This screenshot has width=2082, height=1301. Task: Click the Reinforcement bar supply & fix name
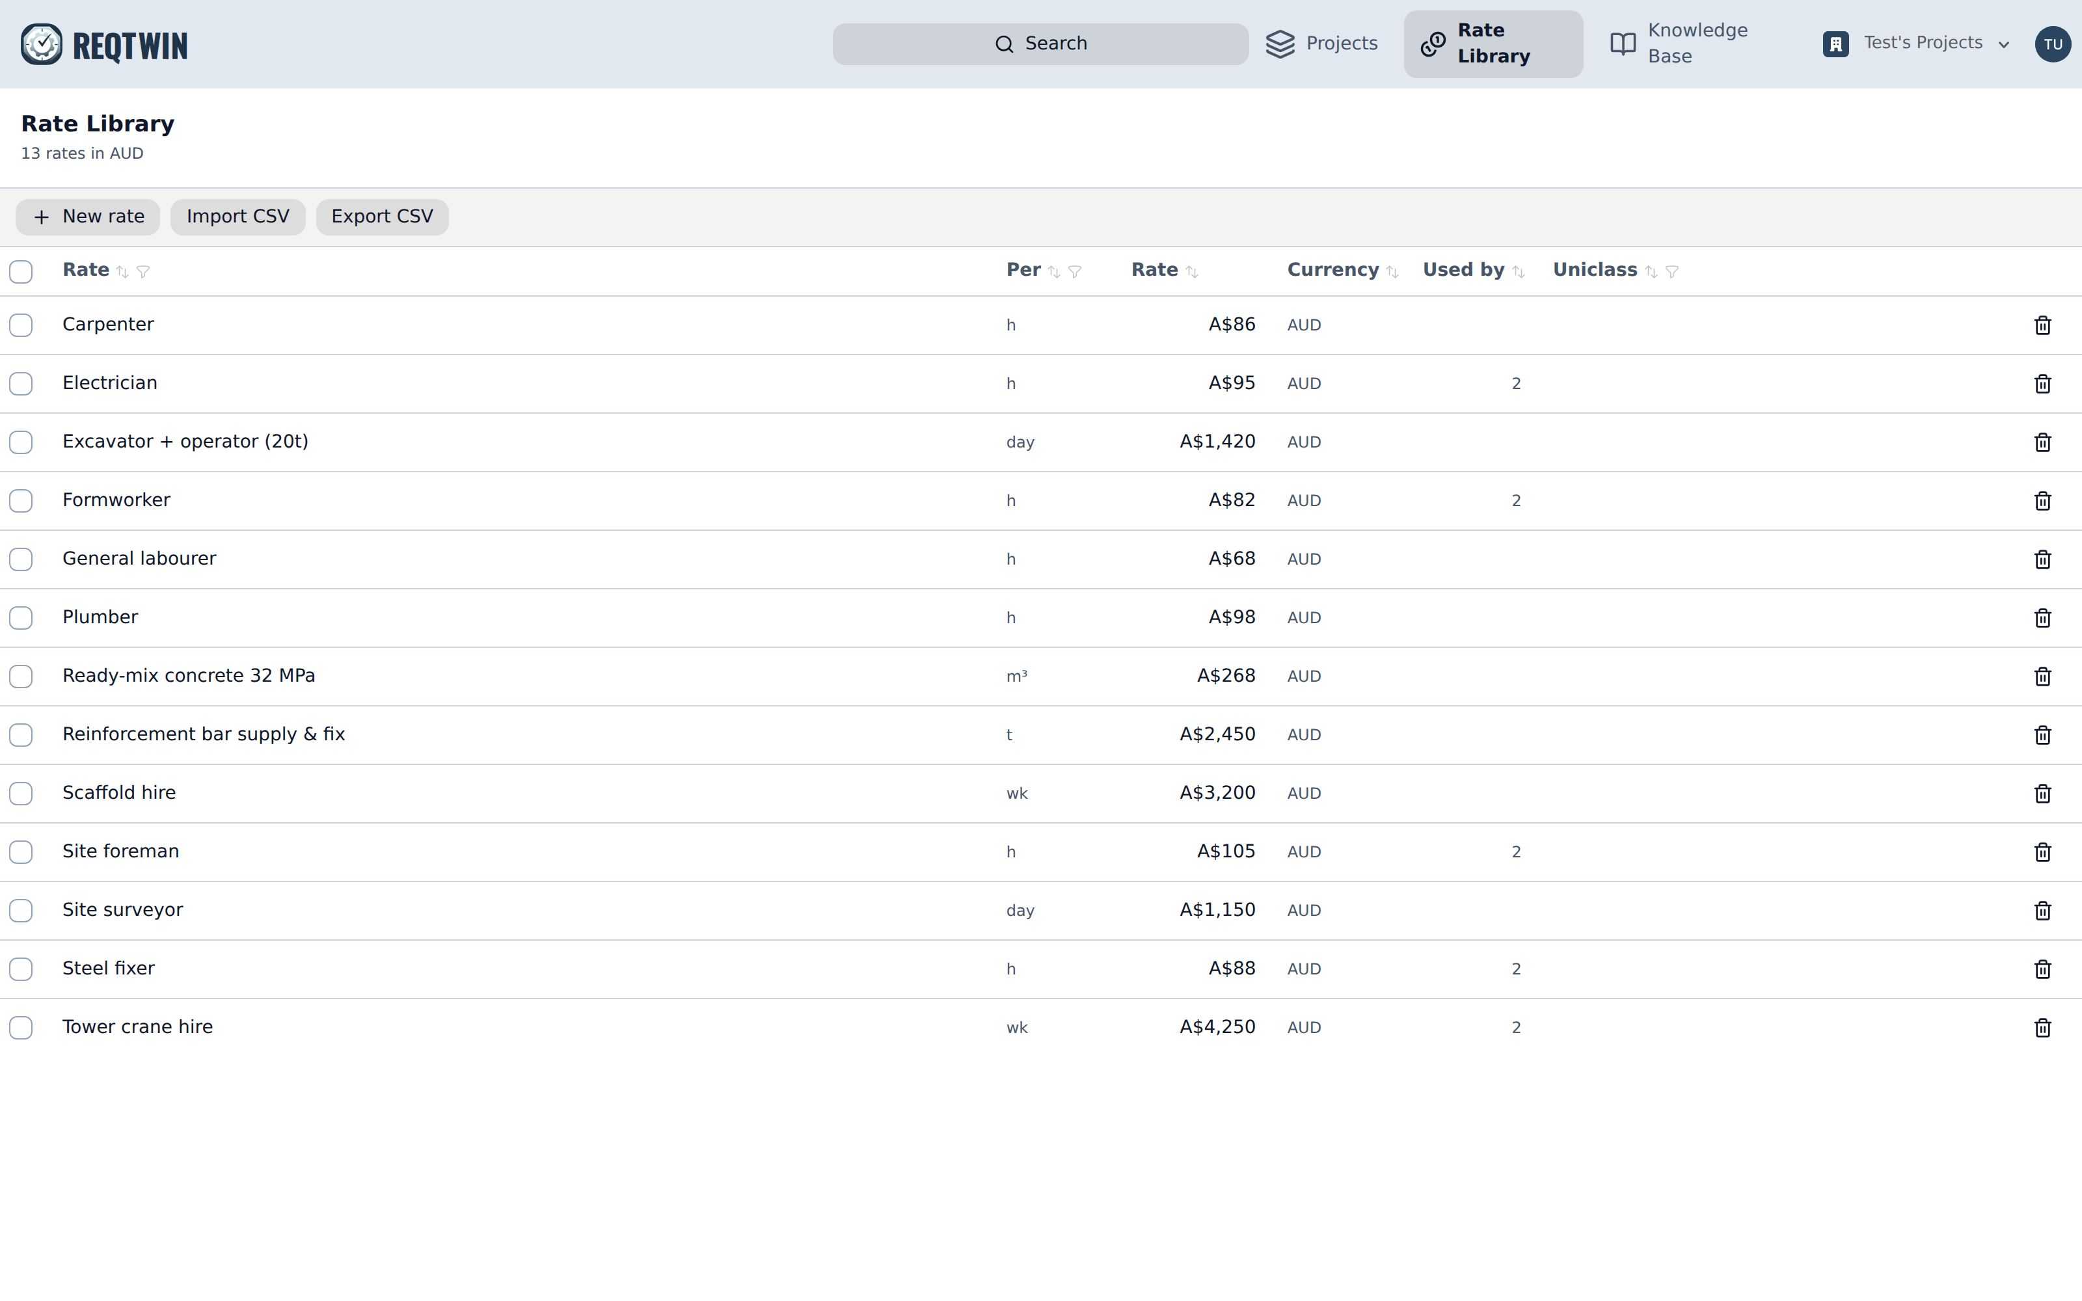[x=203, y=734]
